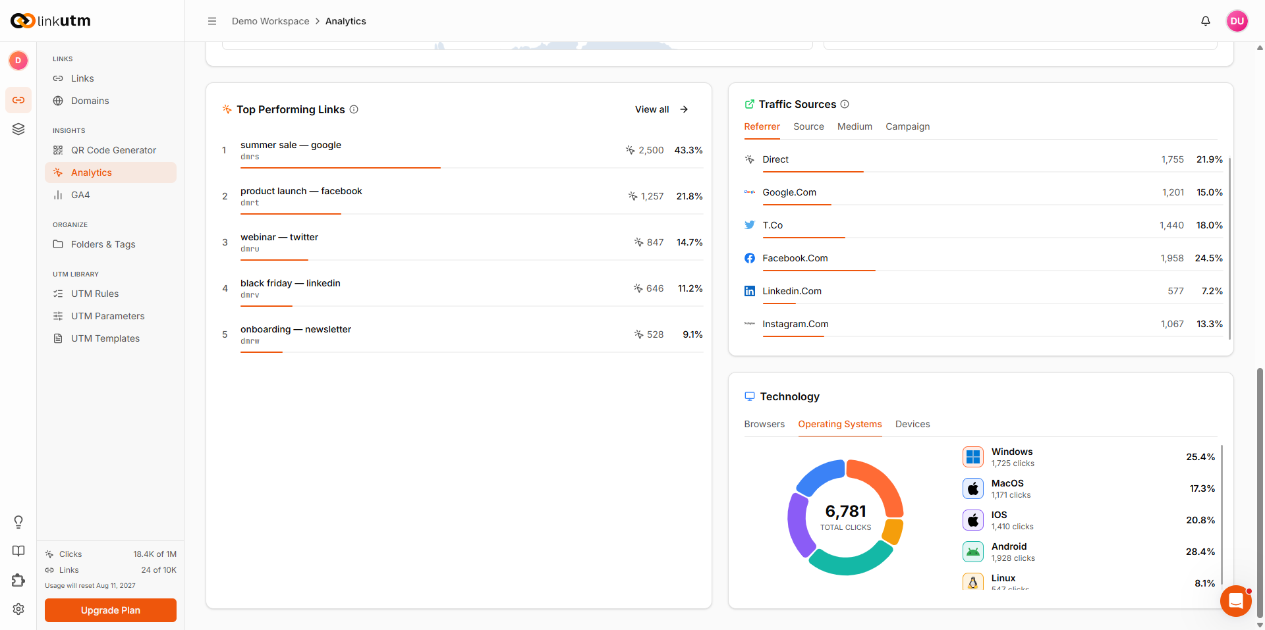The image size is (1265, 630).
Task: Click the Windows OS icon
Action: (973, 457)
